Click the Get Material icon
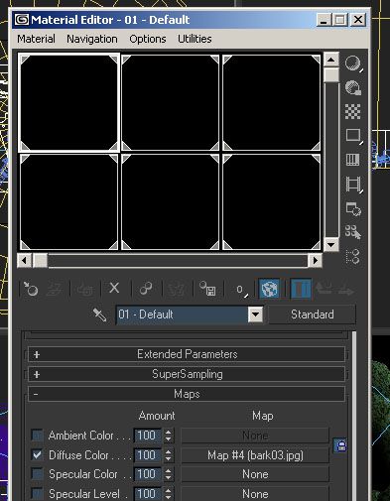This screenshot has width=390, height=501. [x=31, y=289]
